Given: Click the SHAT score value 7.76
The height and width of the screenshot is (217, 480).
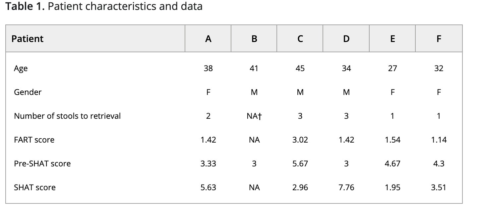Looking at the screenshot, I should click(346, 188).
